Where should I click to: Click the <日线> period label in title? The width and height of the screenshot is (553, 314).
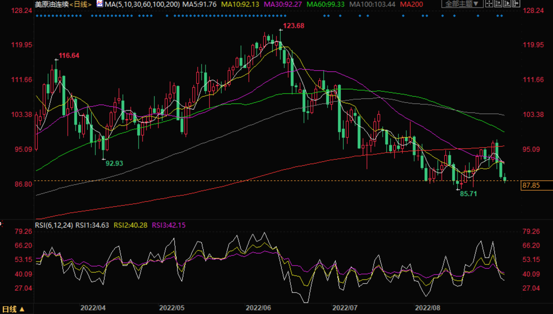point(81,4)
